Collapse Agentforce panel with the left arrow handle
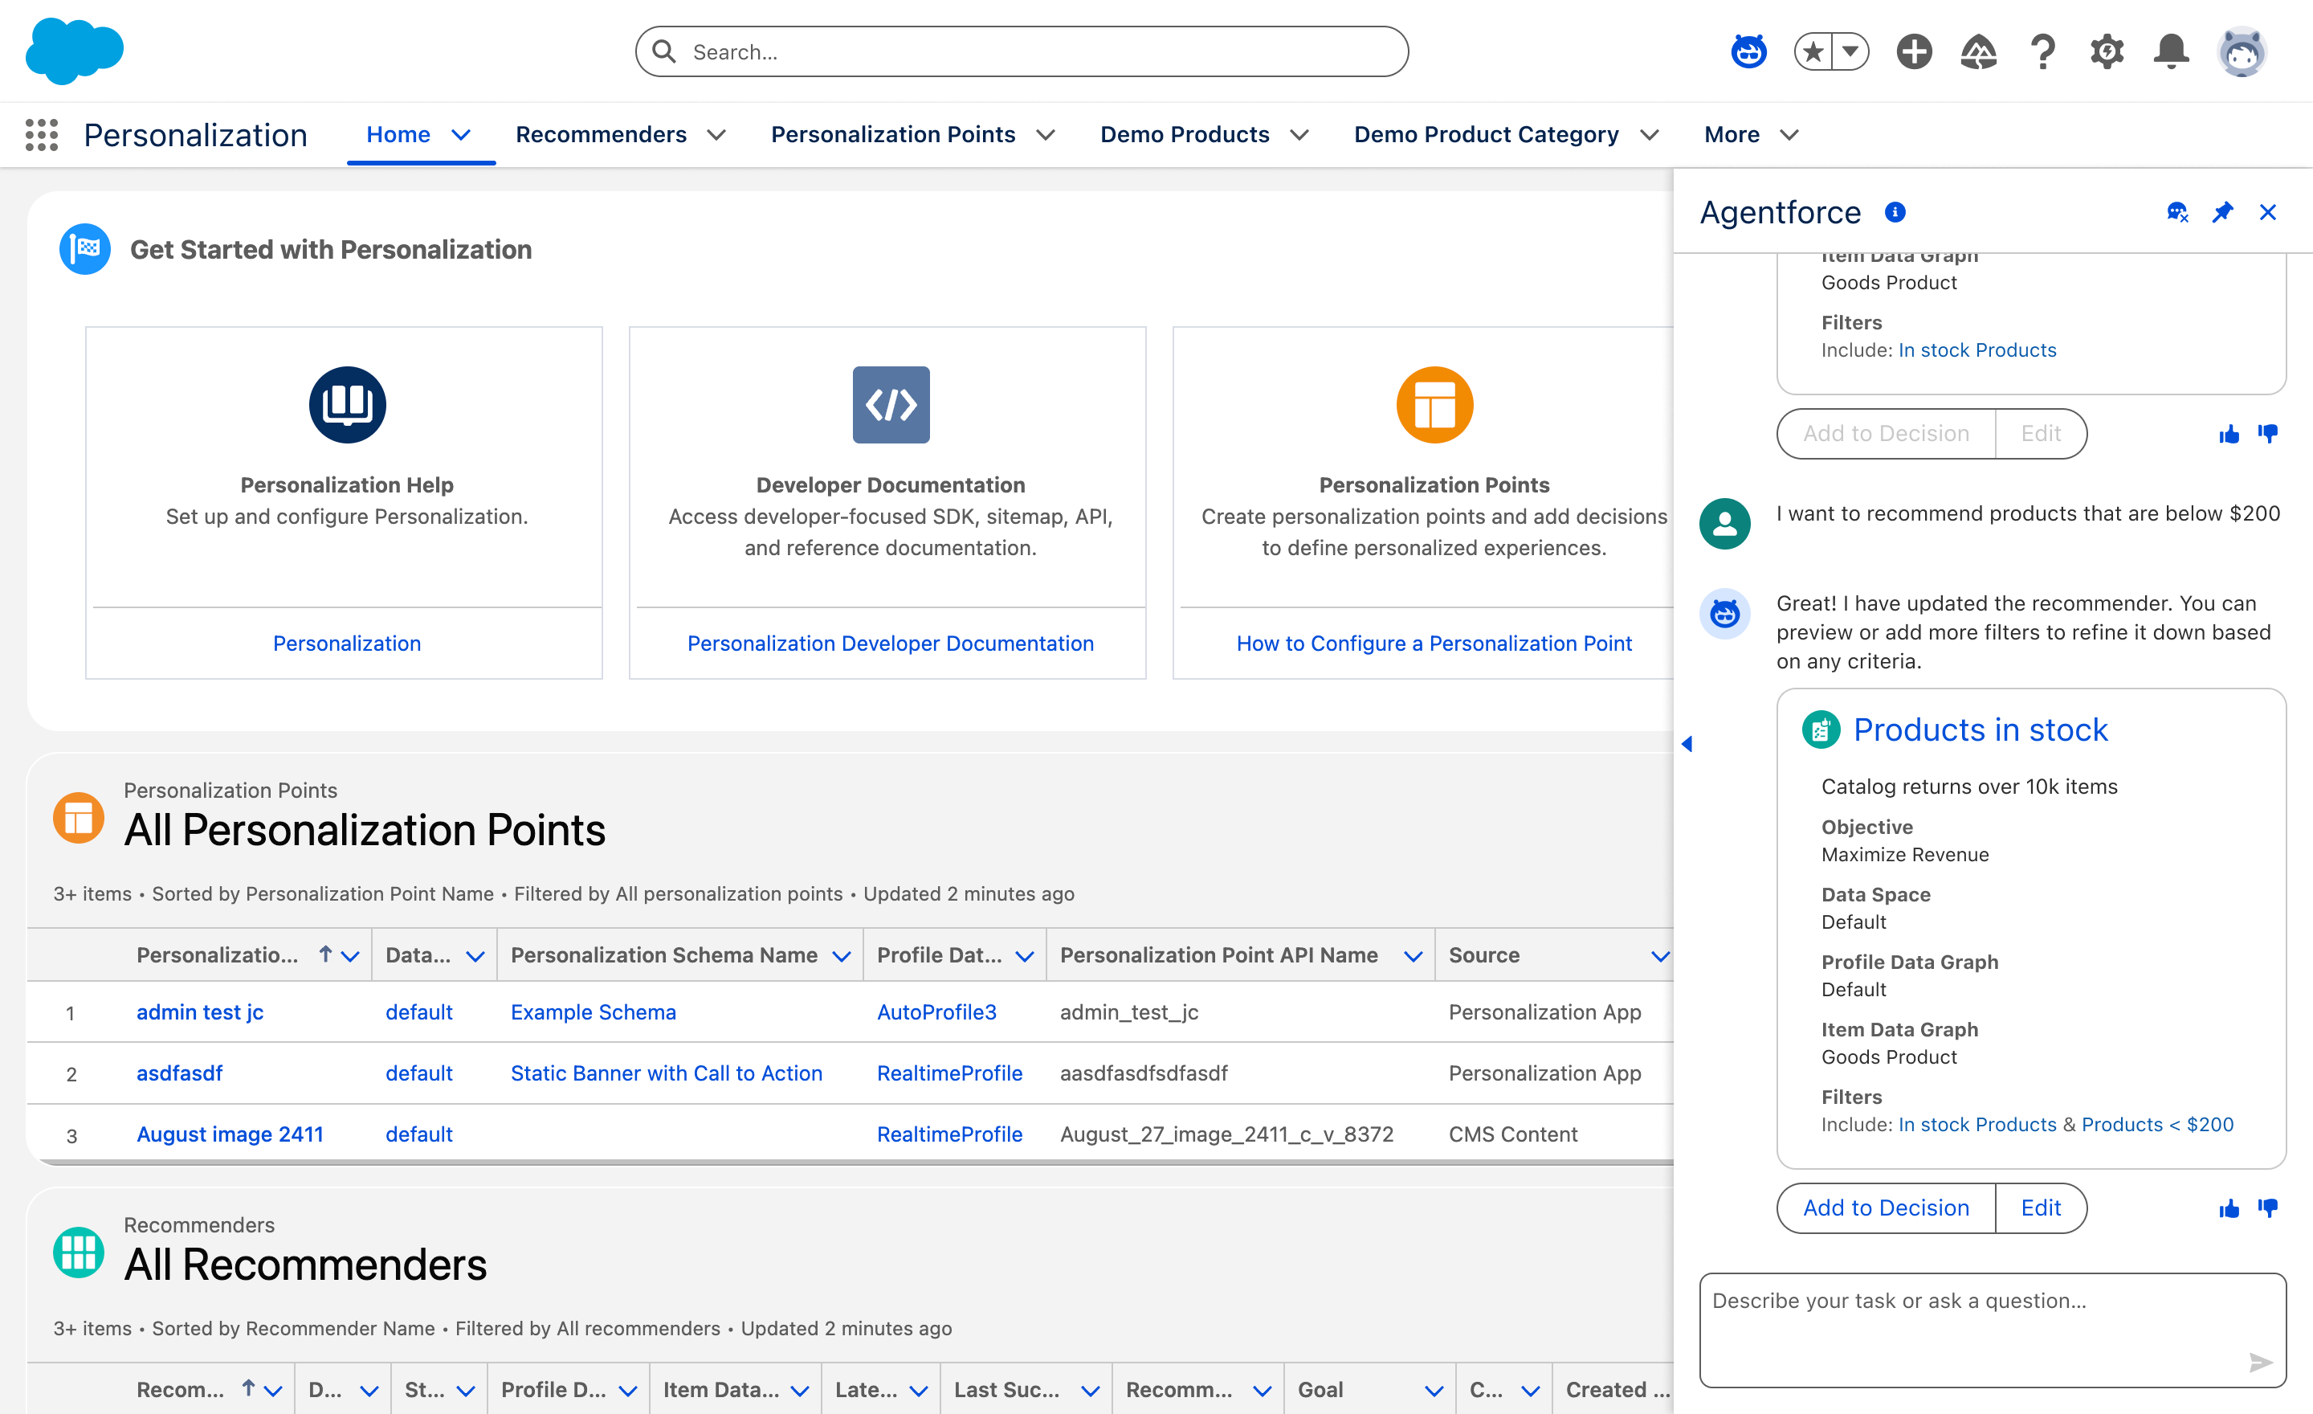This screenshot has height=1414, width=2313. 1687,744
